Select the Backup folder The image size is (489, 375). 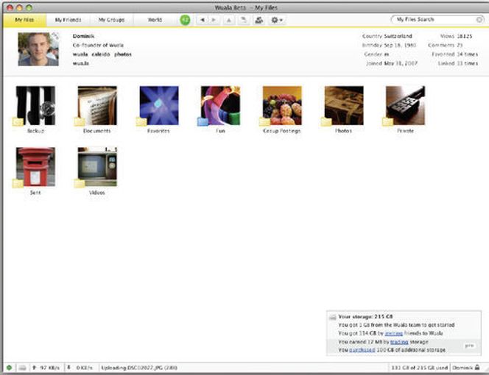click(35, 106)
